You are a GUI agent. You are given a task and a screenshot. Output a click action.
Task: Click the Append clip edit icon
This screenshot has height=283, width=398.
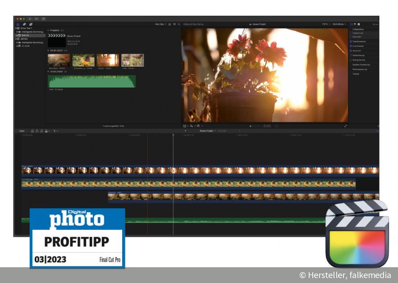[41, 131]
